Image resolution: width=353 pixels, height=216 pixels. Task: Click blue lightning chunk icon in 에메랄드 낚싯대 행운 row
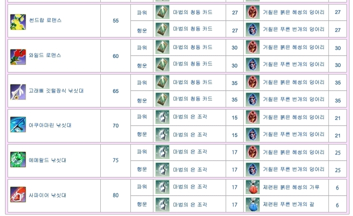coord(253,169)
